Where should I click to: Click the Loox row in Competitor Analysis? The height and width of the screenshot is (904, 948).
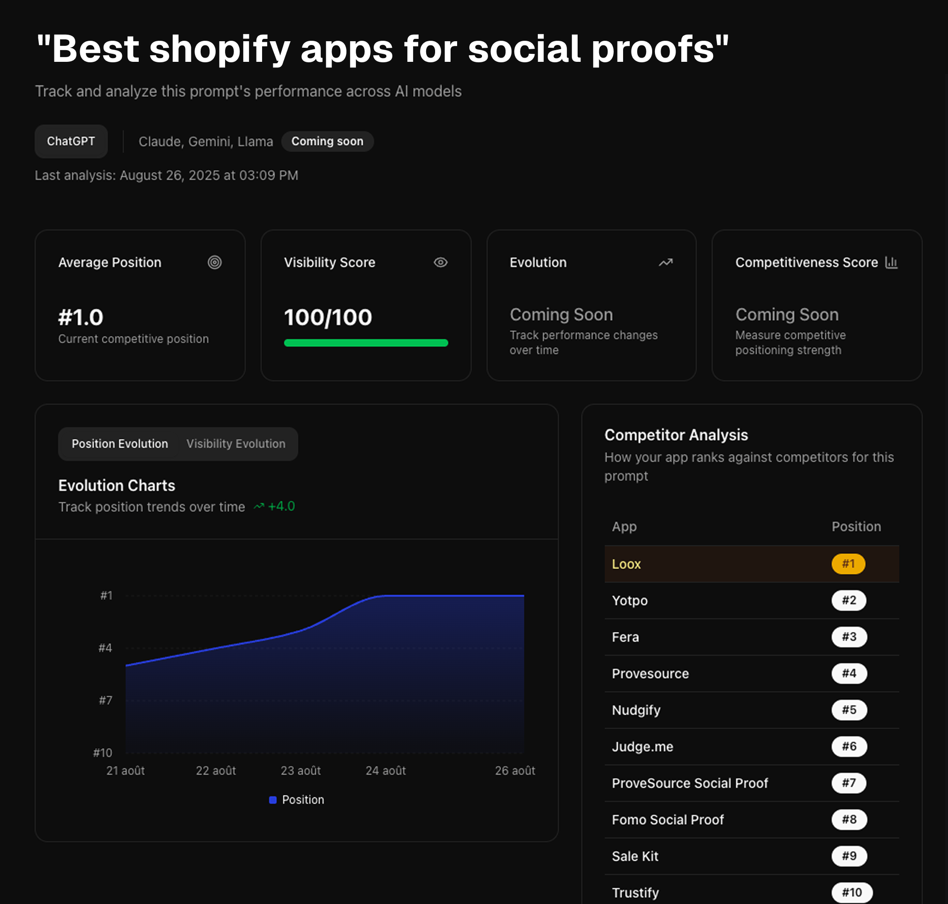pos(752,564)
